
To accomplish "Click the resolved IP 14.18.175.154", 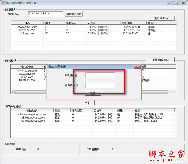I will [131, 30].
